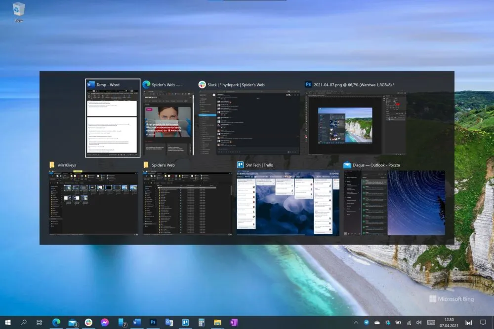
Task: Open Microsoft Edge from the taskbar
Action: 56,323
